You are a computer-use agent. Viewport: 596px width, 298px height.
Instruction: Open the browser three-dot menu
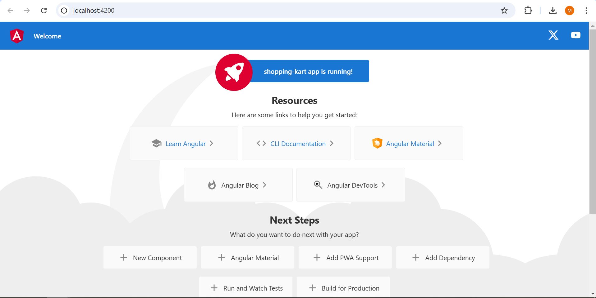point(586,11)
